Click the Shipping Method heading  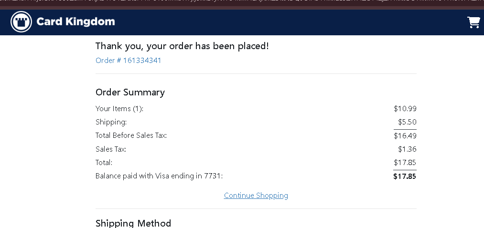tap(133, 223)
